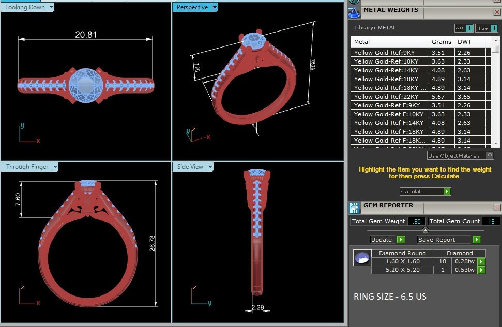Close the Gem Reporter panel
This screenshot has width=502, height=327.
(x=497, y=207)
